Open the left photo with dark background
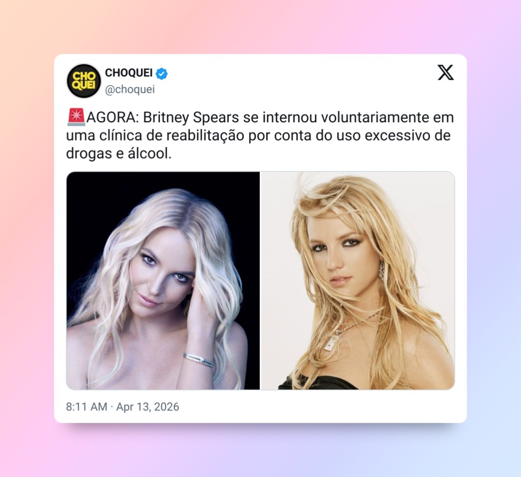Screen dimensions: 521x477 tap(163, 280)
